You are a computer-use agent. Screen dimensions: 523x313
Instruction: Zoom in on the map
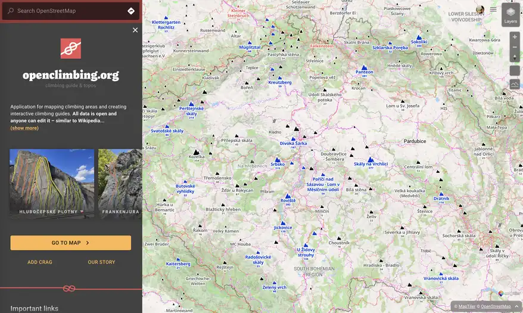click(514, 37)
